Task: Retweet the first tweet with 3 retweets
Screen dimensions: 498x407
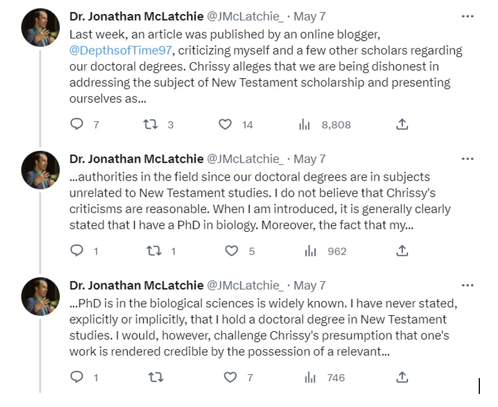Action: tap(151, 125)
